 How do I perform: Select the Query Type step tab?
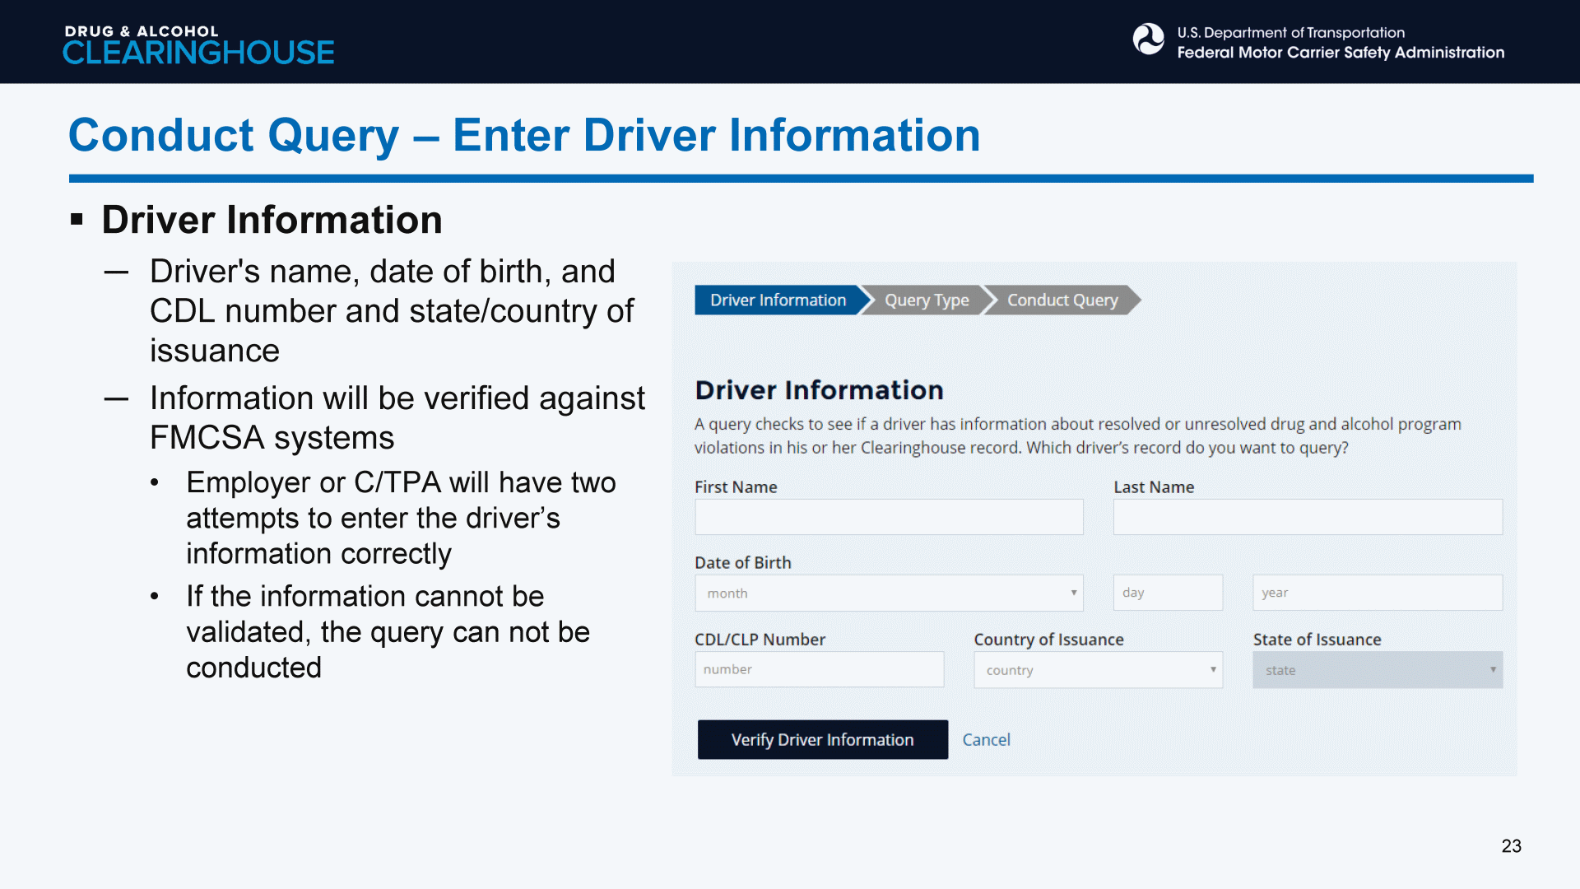coord(927,300)
